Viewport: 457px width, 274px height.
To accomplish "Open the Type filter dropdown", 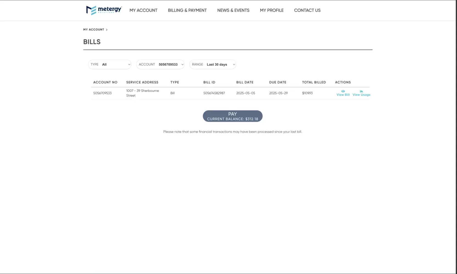I will (110, 64).
